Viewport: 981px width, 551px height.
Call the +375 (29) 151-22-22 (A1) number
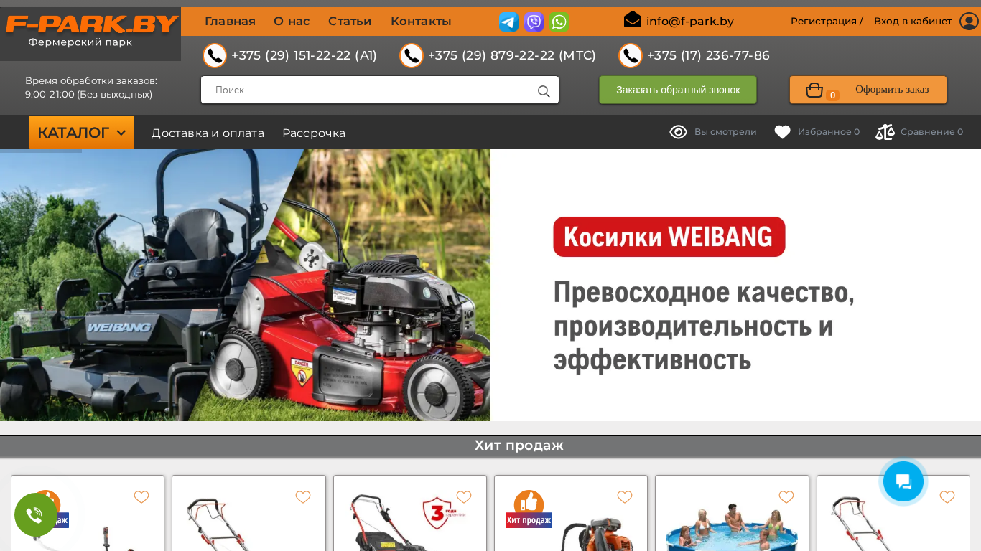[x=304, y=55]
